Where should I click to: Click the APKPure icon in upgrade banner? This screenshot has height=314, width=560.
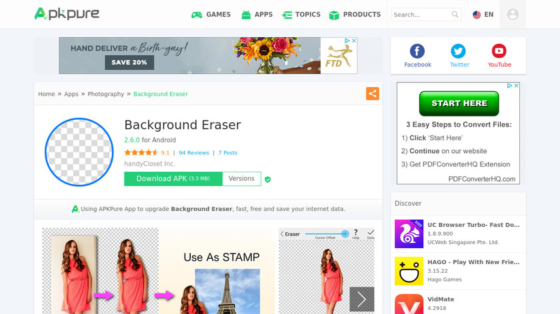coord(75,209)
